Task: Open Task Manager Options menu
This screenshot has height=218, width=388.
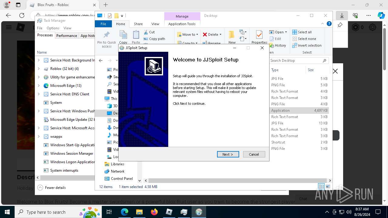Action: (x=53, y=28)
